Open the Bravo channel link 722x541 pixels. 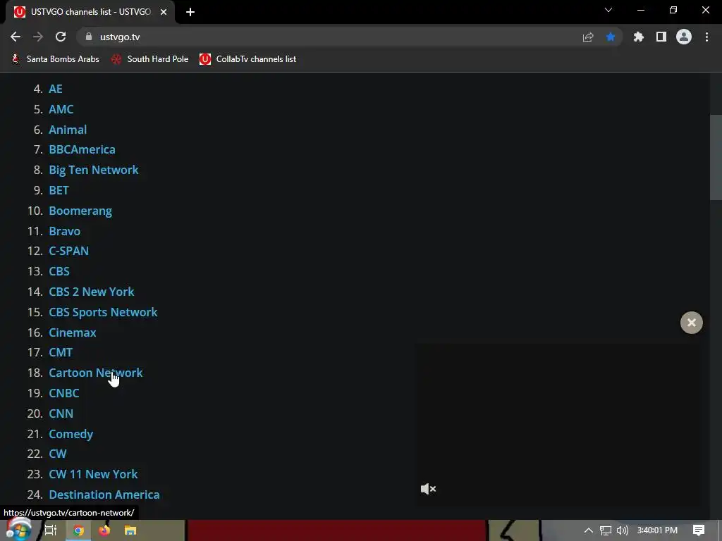click(x=64, y=231)
